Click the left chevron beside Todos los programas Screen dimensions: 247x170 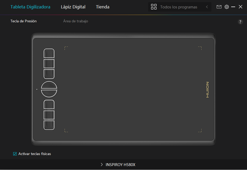207,7
